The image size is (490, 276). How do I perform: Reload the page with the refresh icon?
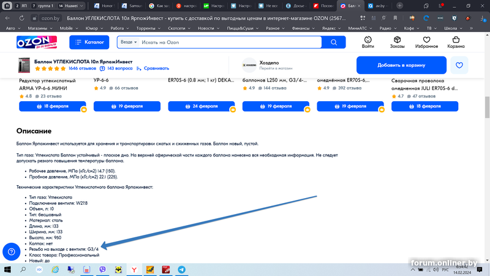click(x=21, y=18)
